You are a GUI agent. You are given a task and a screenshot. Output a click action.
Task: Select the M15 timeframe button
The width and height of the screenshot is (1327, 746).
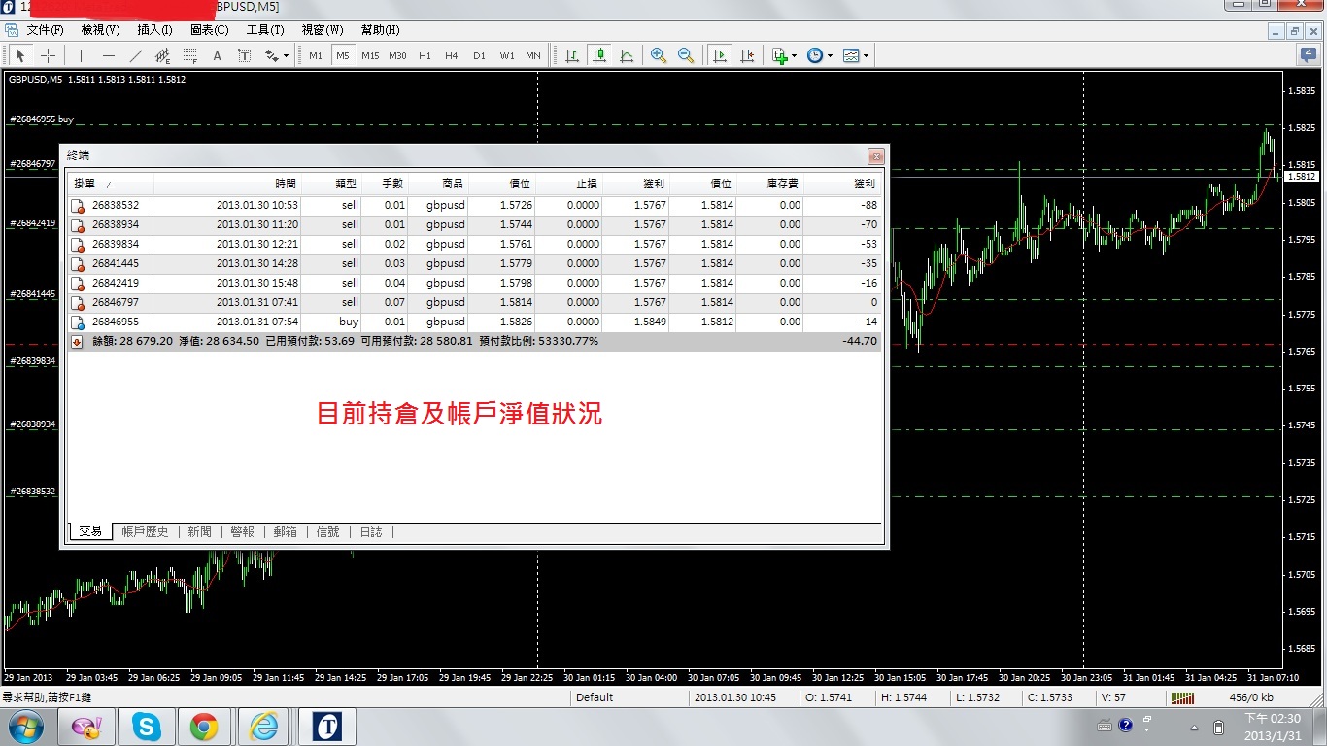pyautogui.click(x=370, y=55)
